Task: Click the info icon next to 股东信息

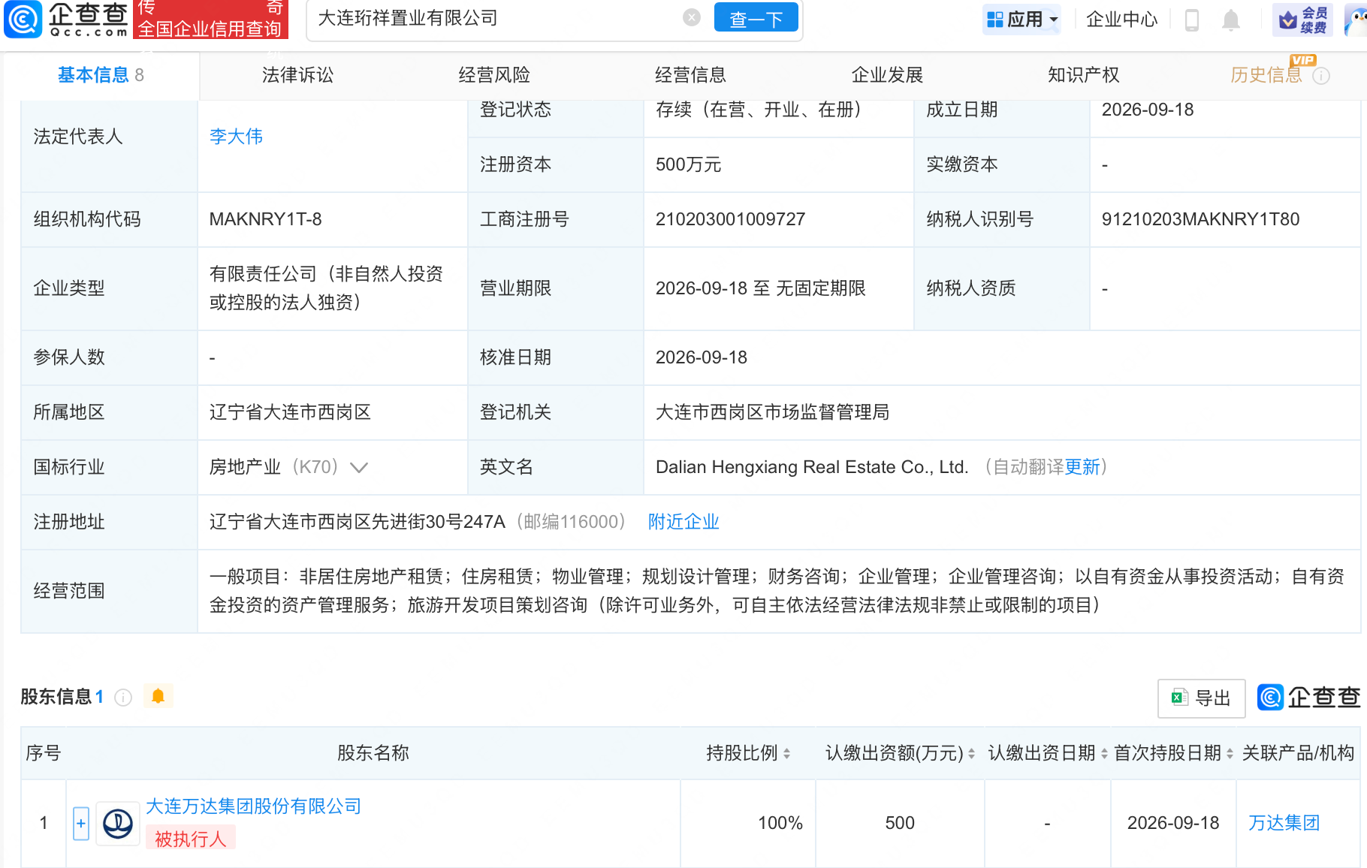Action: coord(123,698)
